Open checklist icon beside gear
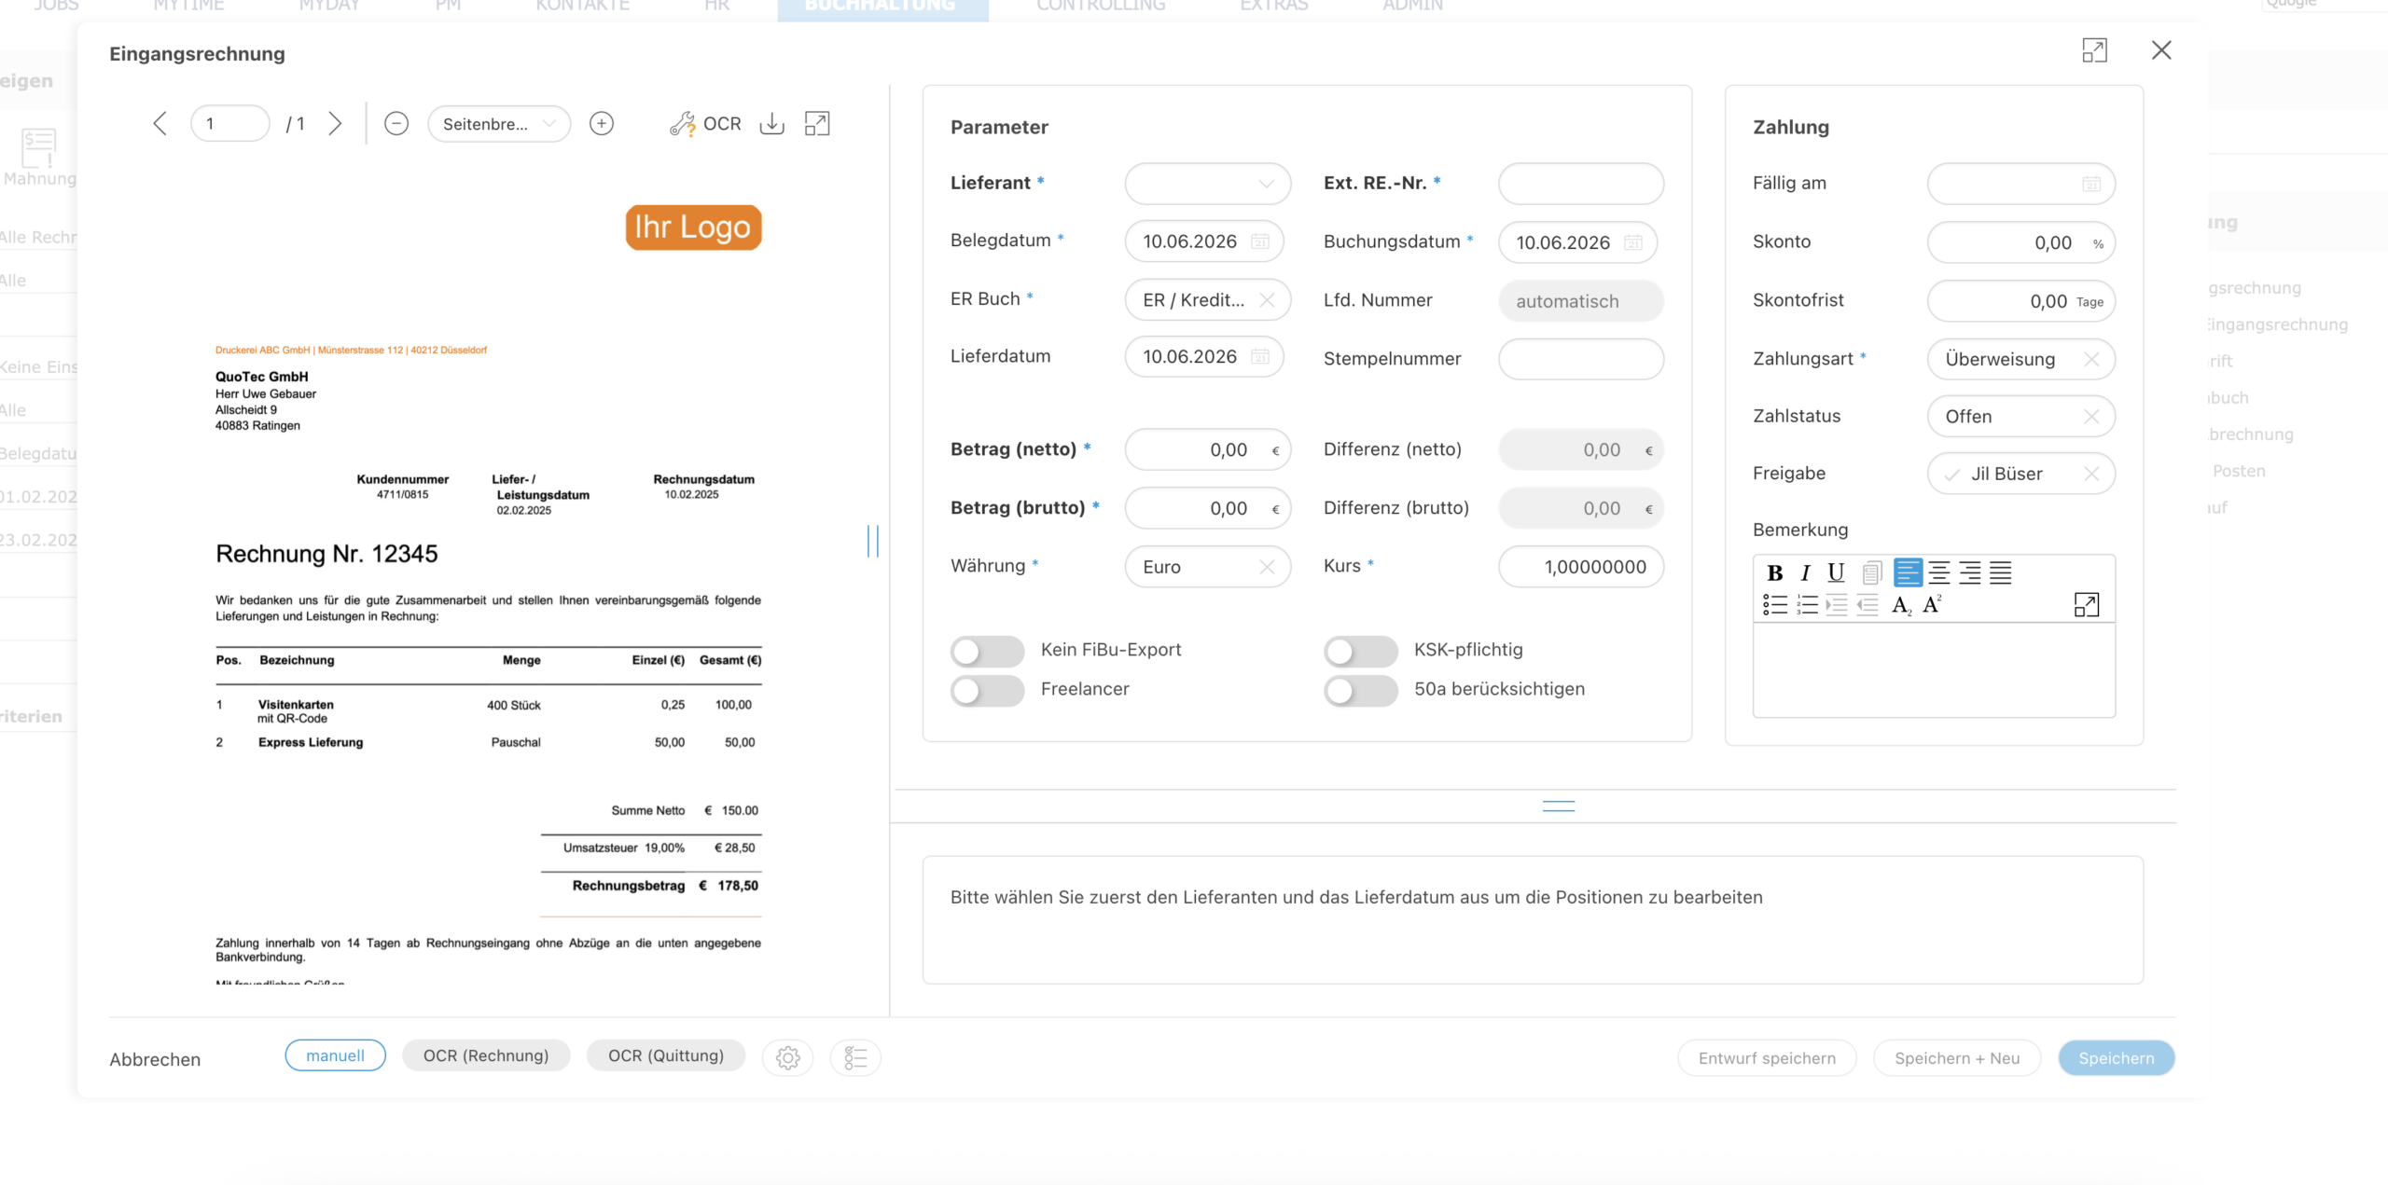Viewport: 2388px width, 1185px height. click(x=855, y=1057)
